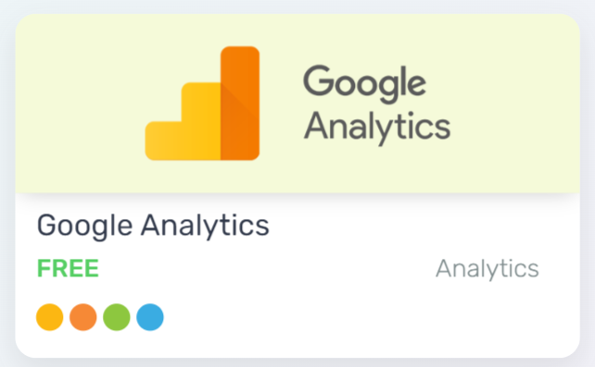Viewport: 595px width, 367px height.
Task: Click the banner area below the bar chart logo
Action: coord(202,177)
